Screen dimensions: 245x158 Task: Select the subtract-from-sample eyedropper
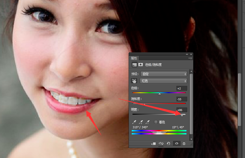(147, 122)
